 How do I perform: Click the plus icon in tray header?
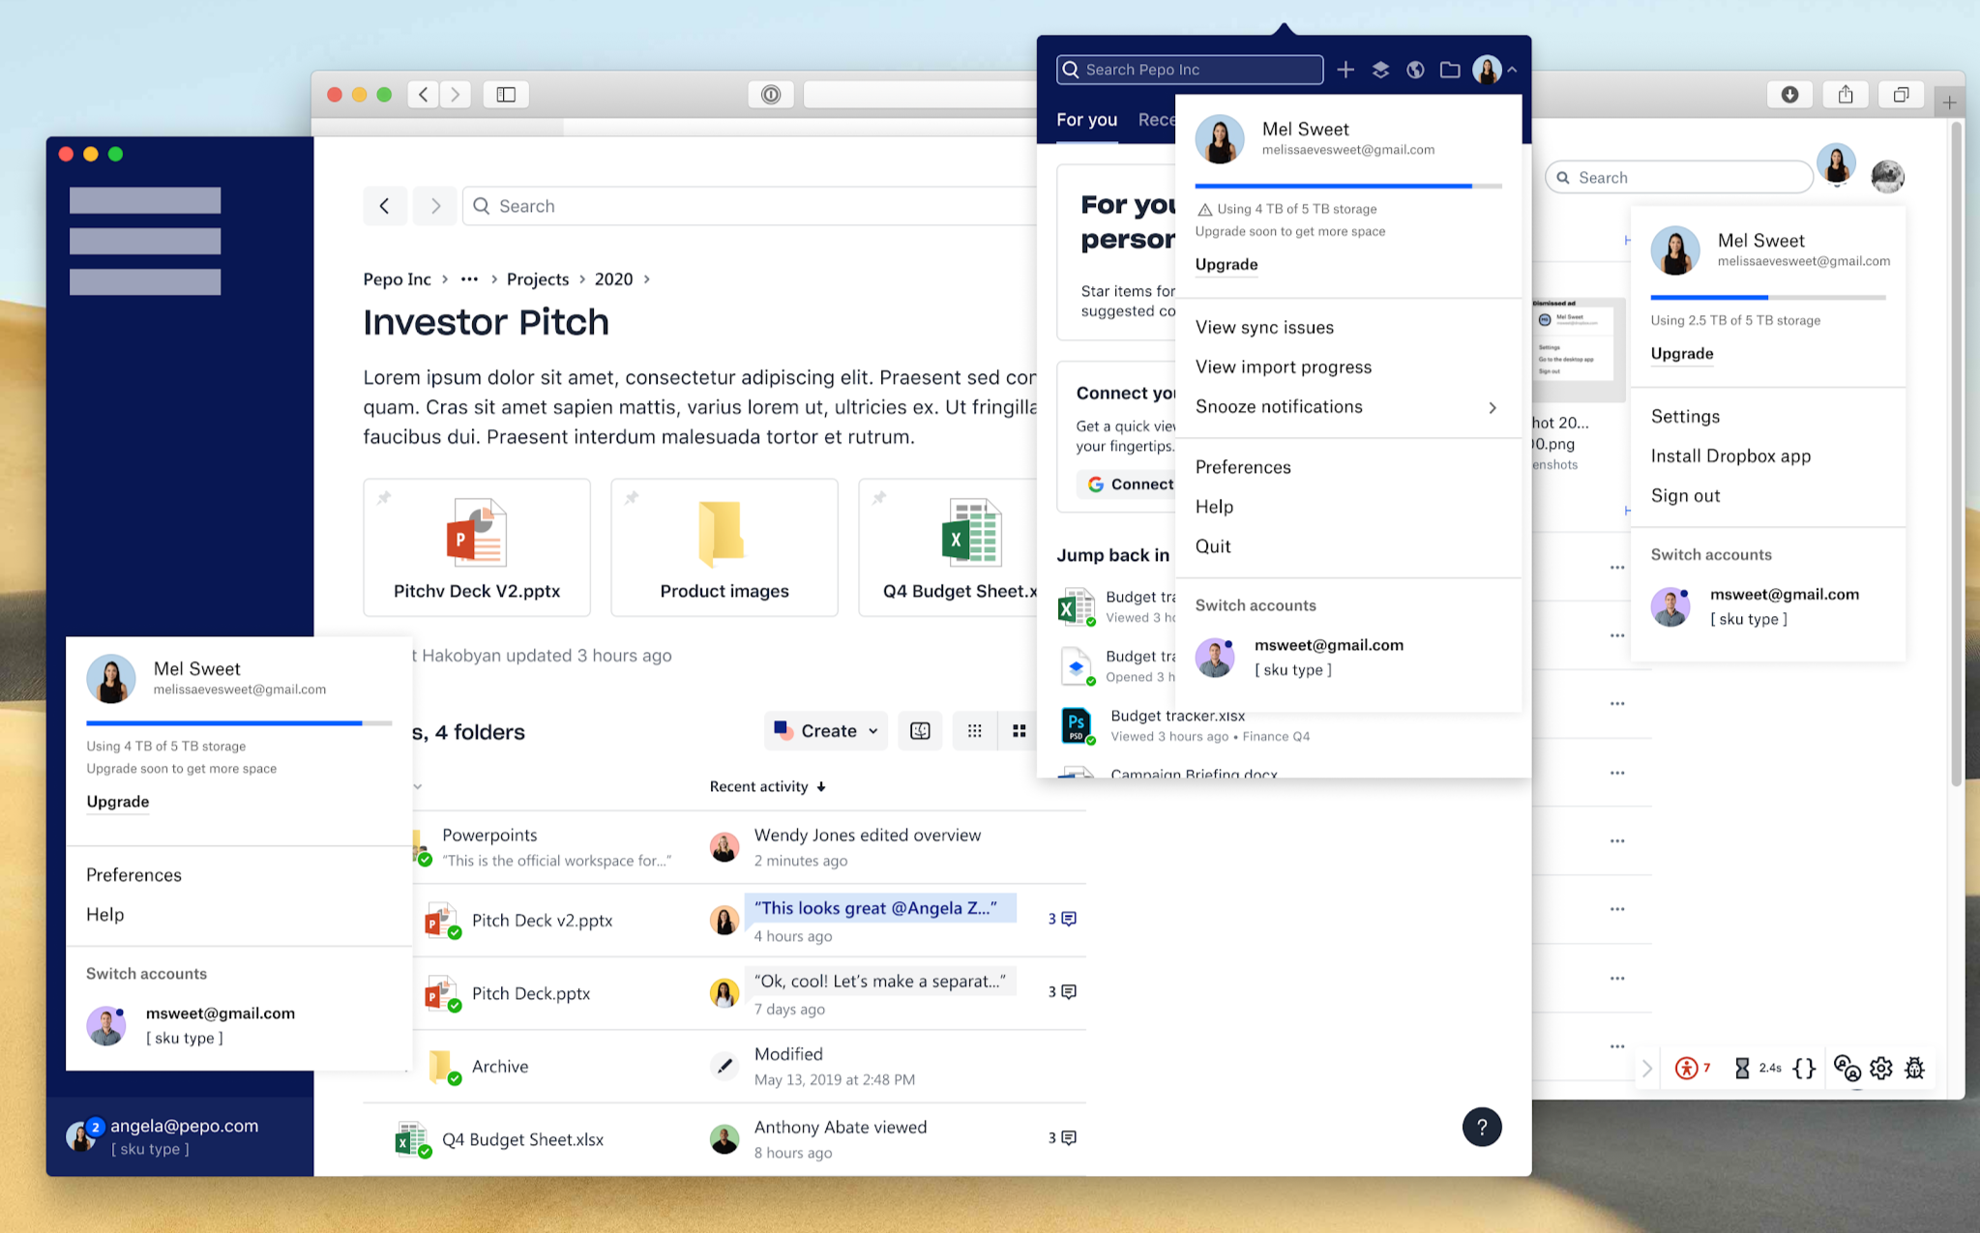pyautogui.click(x=1345, y=70)
